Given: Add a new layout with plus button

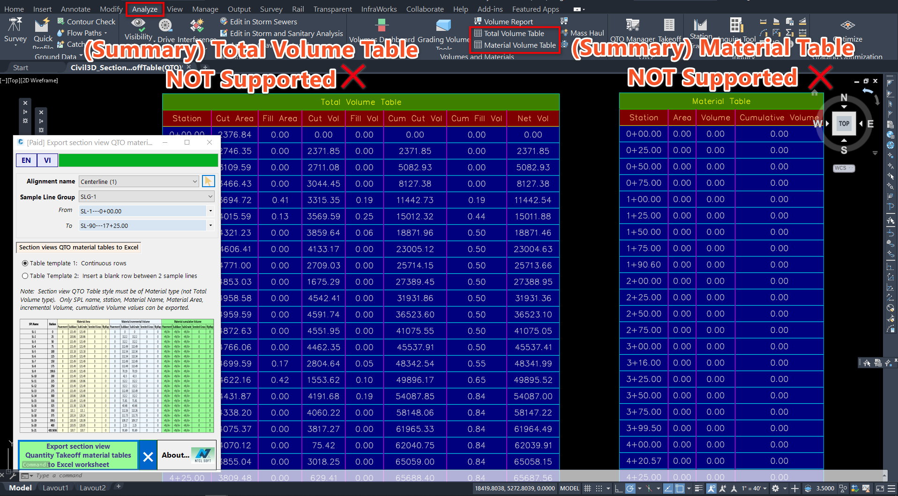Looking at the screenshot, I should pyautogui.click(x=119, y=487).
